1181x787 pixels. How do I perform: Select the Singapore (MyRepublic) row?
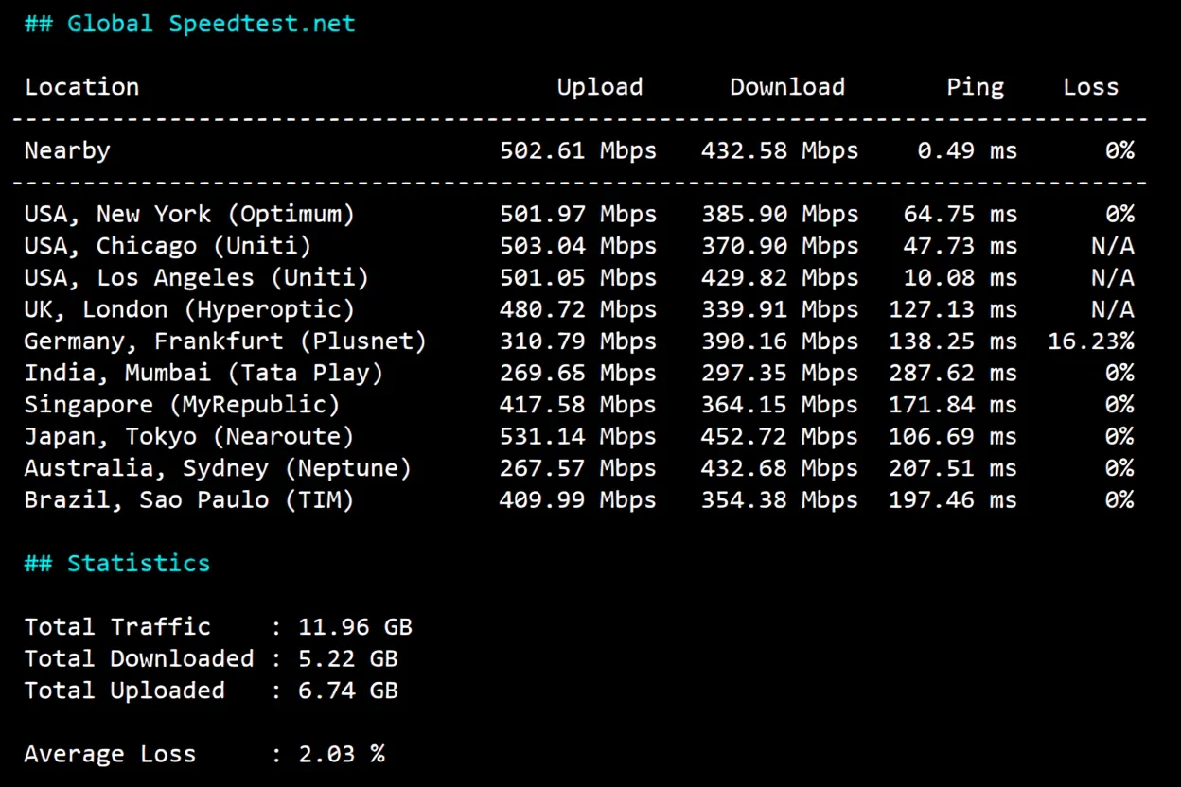point(180,404)
